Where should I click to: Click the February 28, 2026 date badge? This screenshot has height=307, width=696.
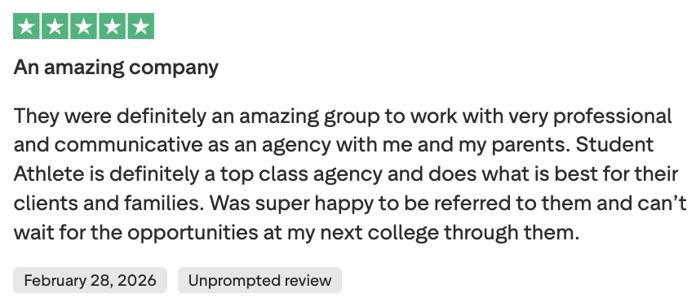pos(90,280)
